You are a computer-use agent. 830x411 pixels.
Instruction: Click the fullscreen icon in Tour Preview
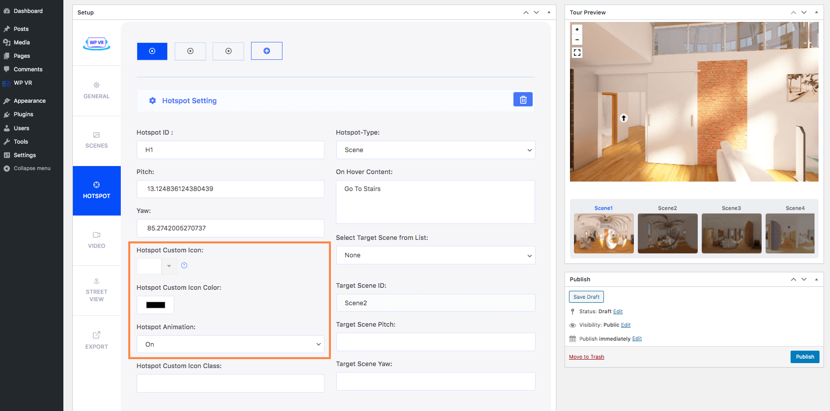coord(577,52)
